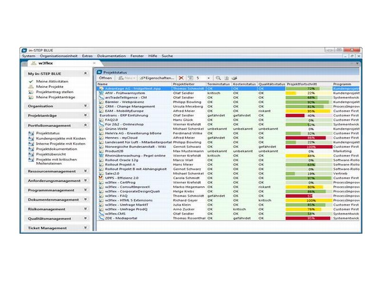
Task: Click the project icon of Rheinüberwachung - Pegel online row
Action: (101, 156)
